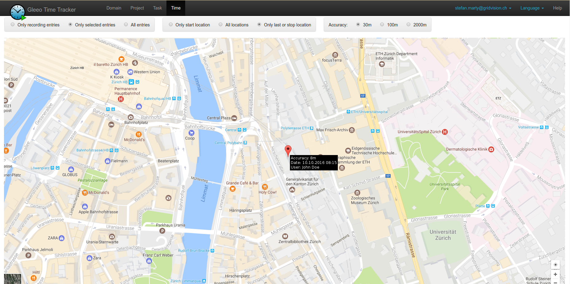Screen dimensions: 570x284
Task: Click the Max Frisch-Archiv museum icon
Action: (x=352, y=130)
